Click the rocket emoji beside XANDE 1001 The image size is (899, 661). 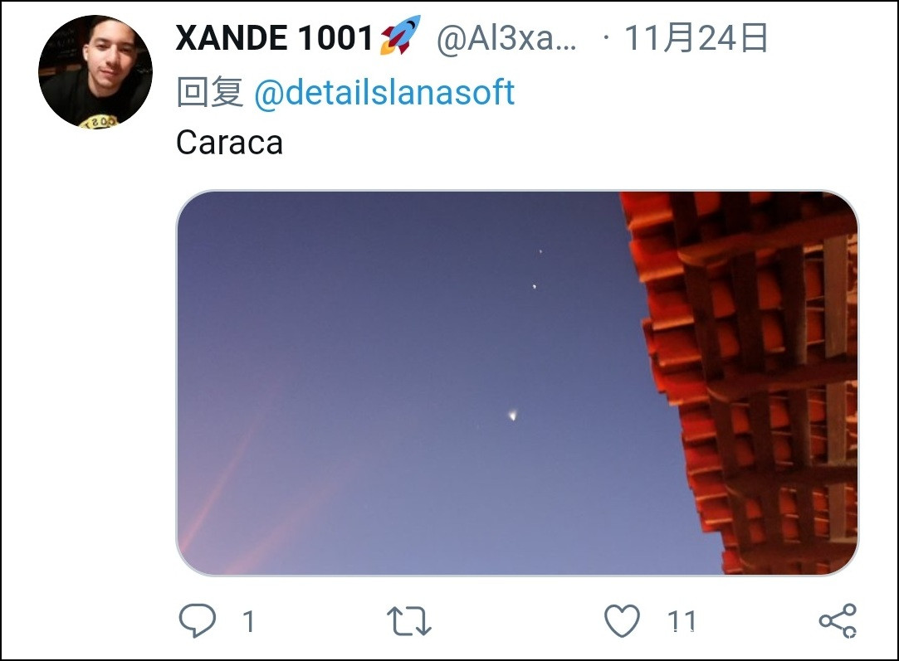400,36
